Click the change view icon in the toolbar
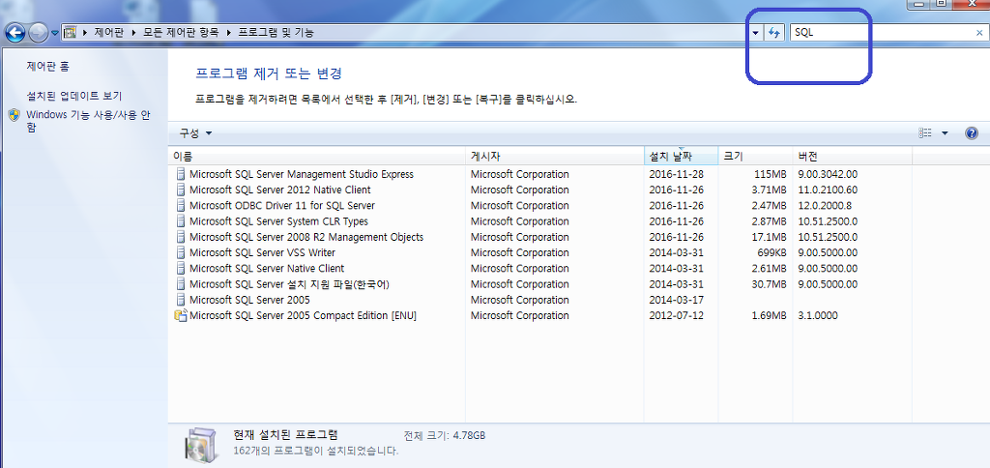Viewport: 990px width, 468px height. click(925, 133)
